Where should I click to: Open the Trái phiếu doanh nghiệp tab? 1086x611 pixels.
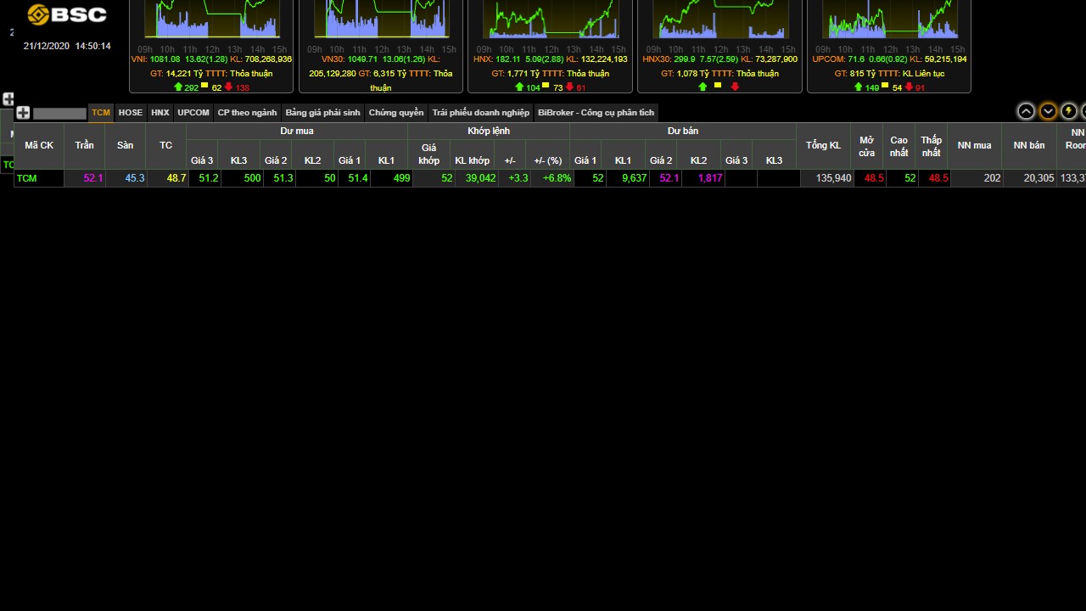pos(480,112)
